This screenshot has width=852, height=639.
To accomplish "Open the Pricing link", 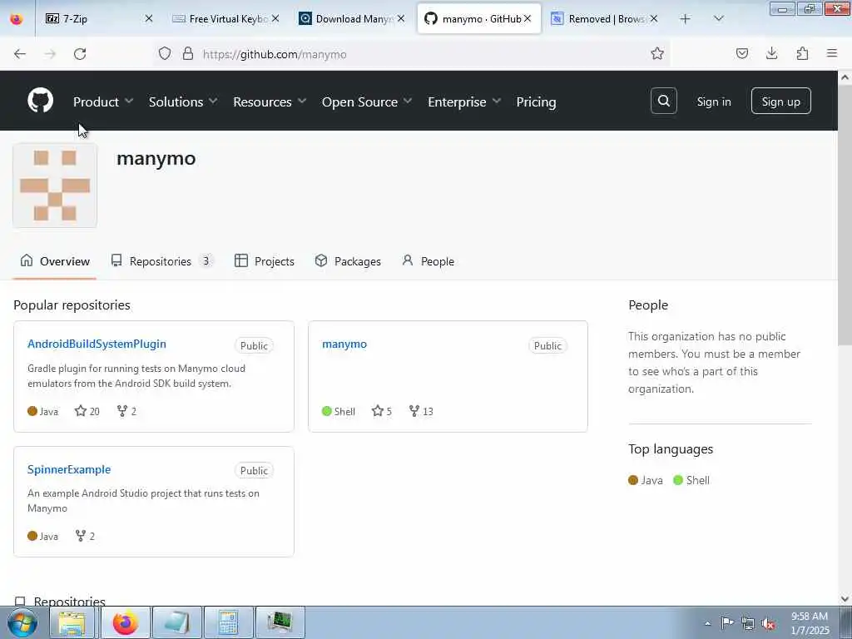I will [x=536, y=102].
